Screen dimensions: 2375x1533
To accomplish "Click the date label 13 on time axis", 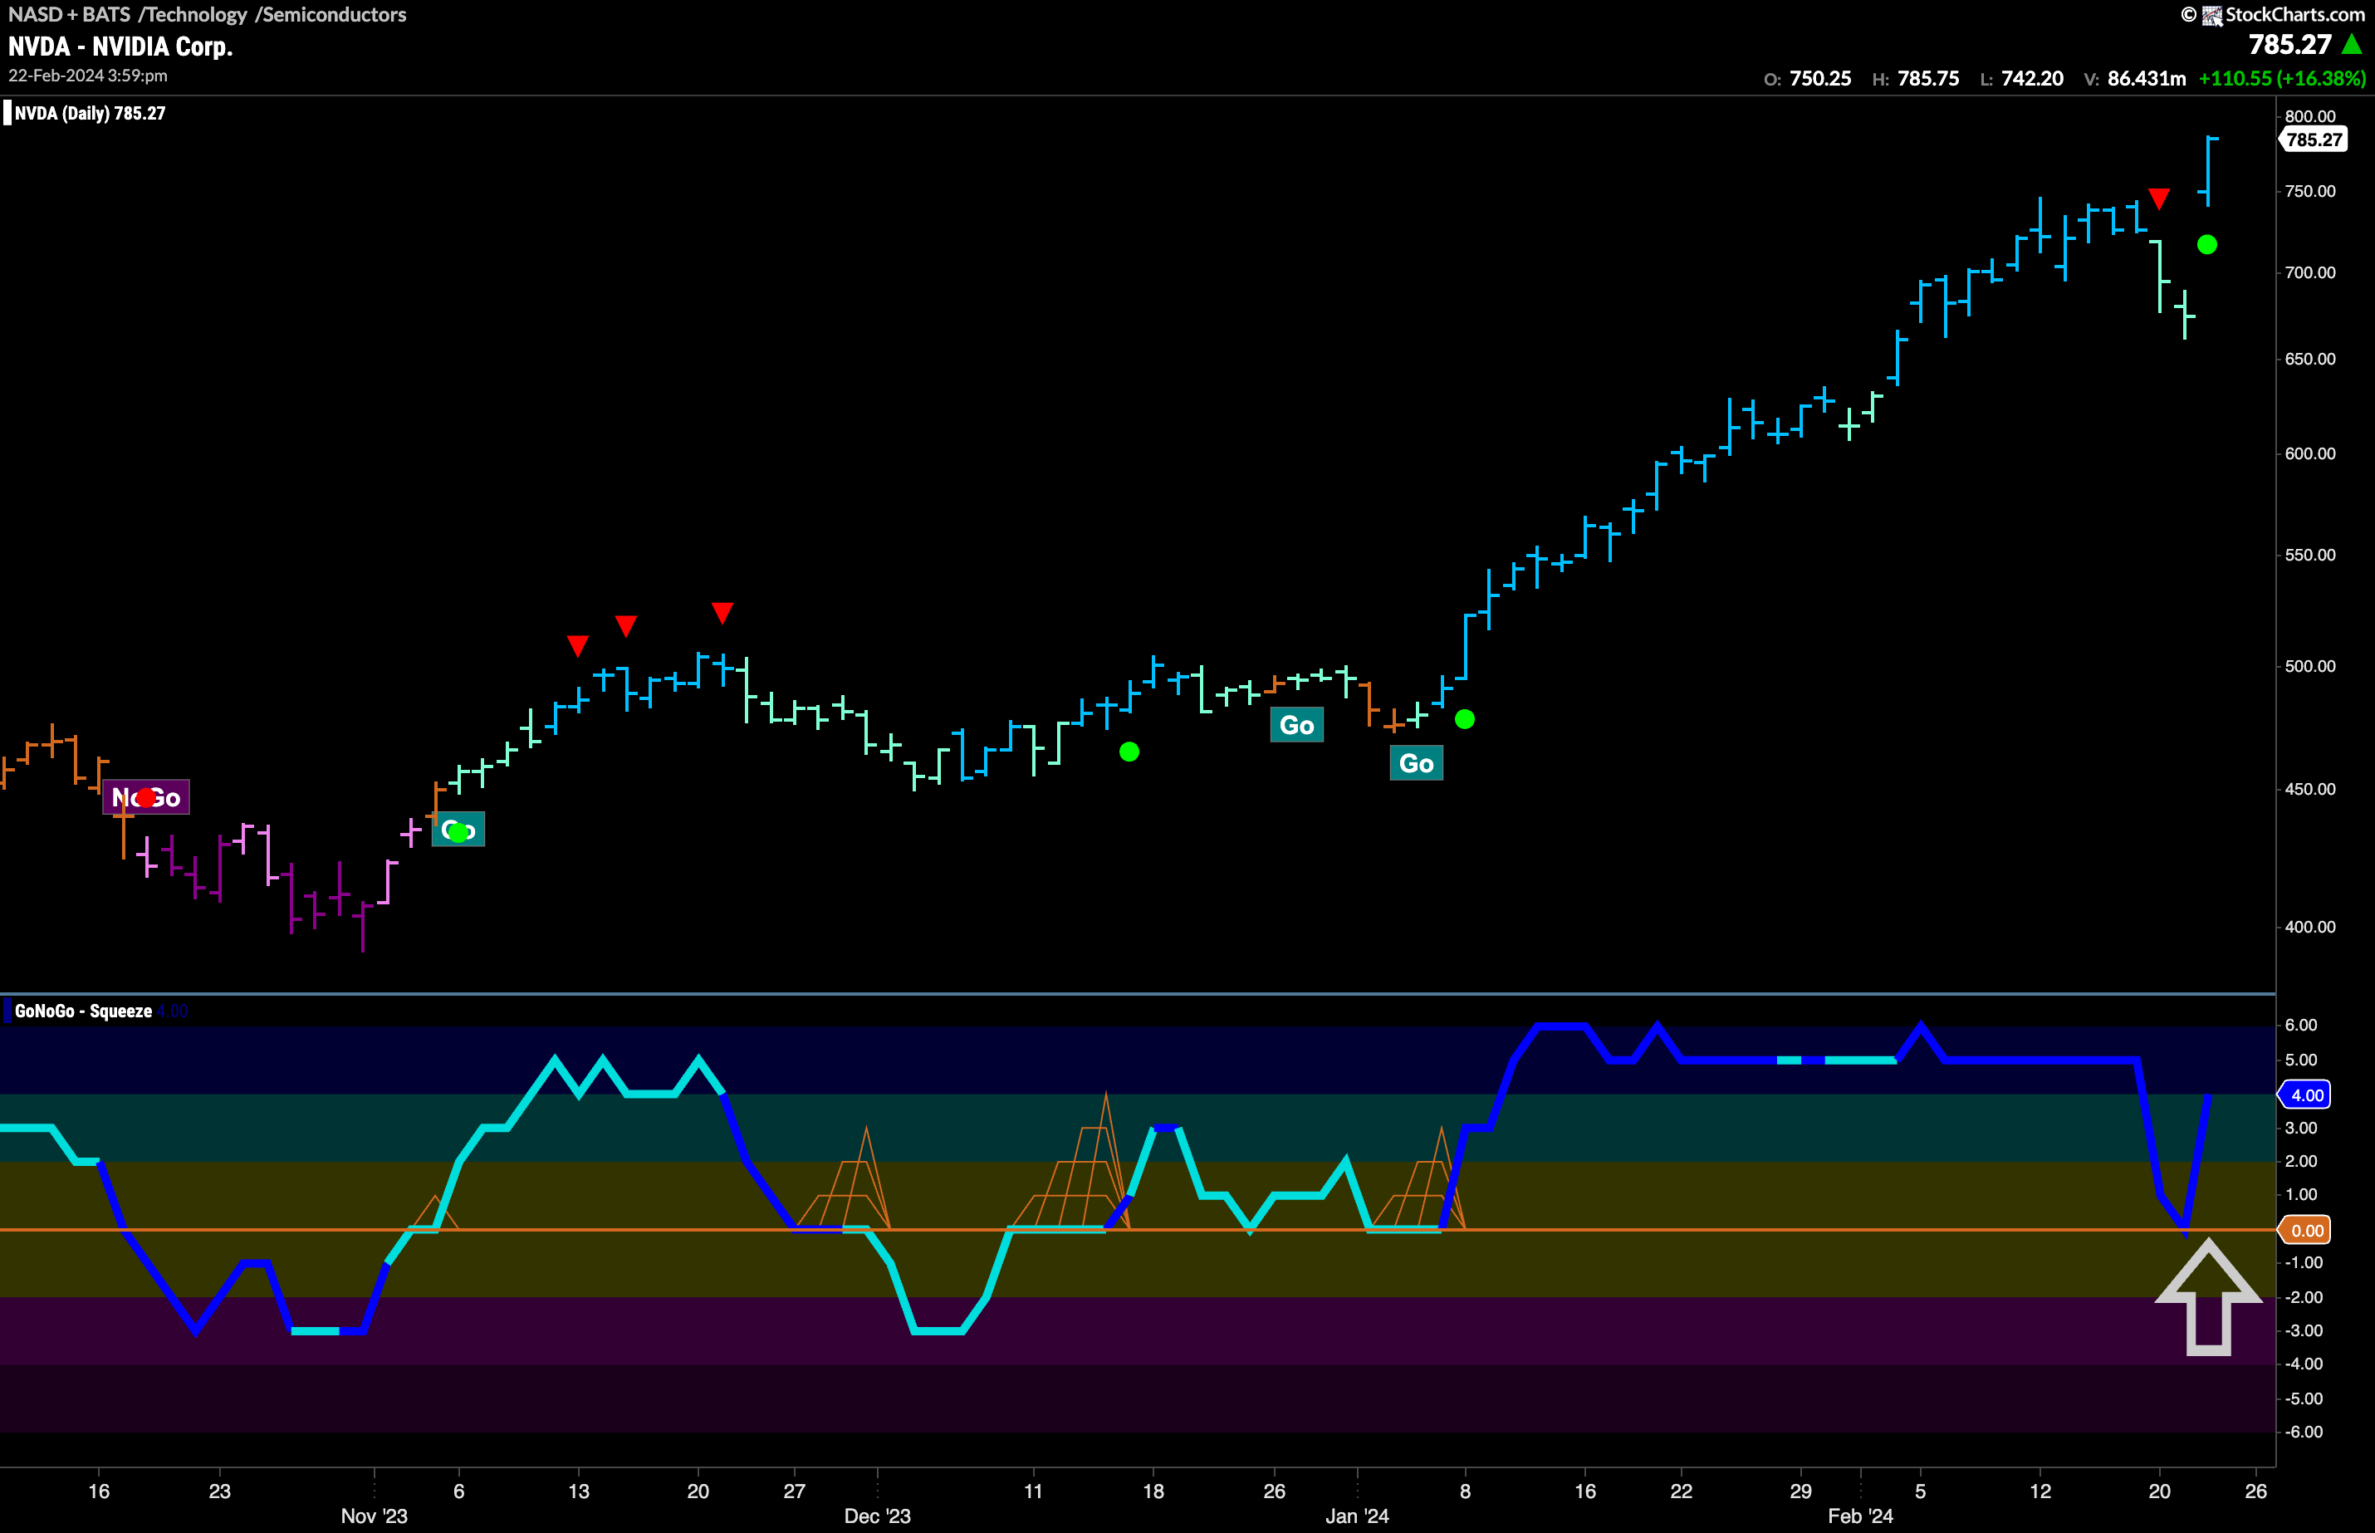I will [578, 1491].
